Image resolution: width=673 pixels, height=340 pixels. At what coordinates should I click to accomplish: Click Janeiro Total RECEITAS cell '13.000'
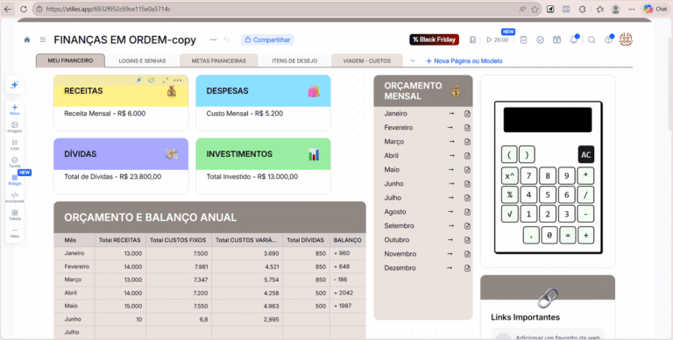(120, 253)
